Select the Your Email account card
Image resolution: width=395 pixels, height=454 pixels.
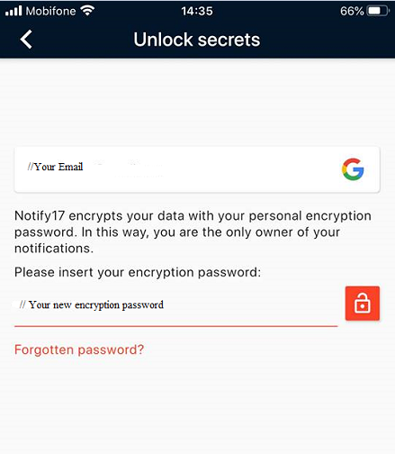pyautogui.click(x=197, y=169)
